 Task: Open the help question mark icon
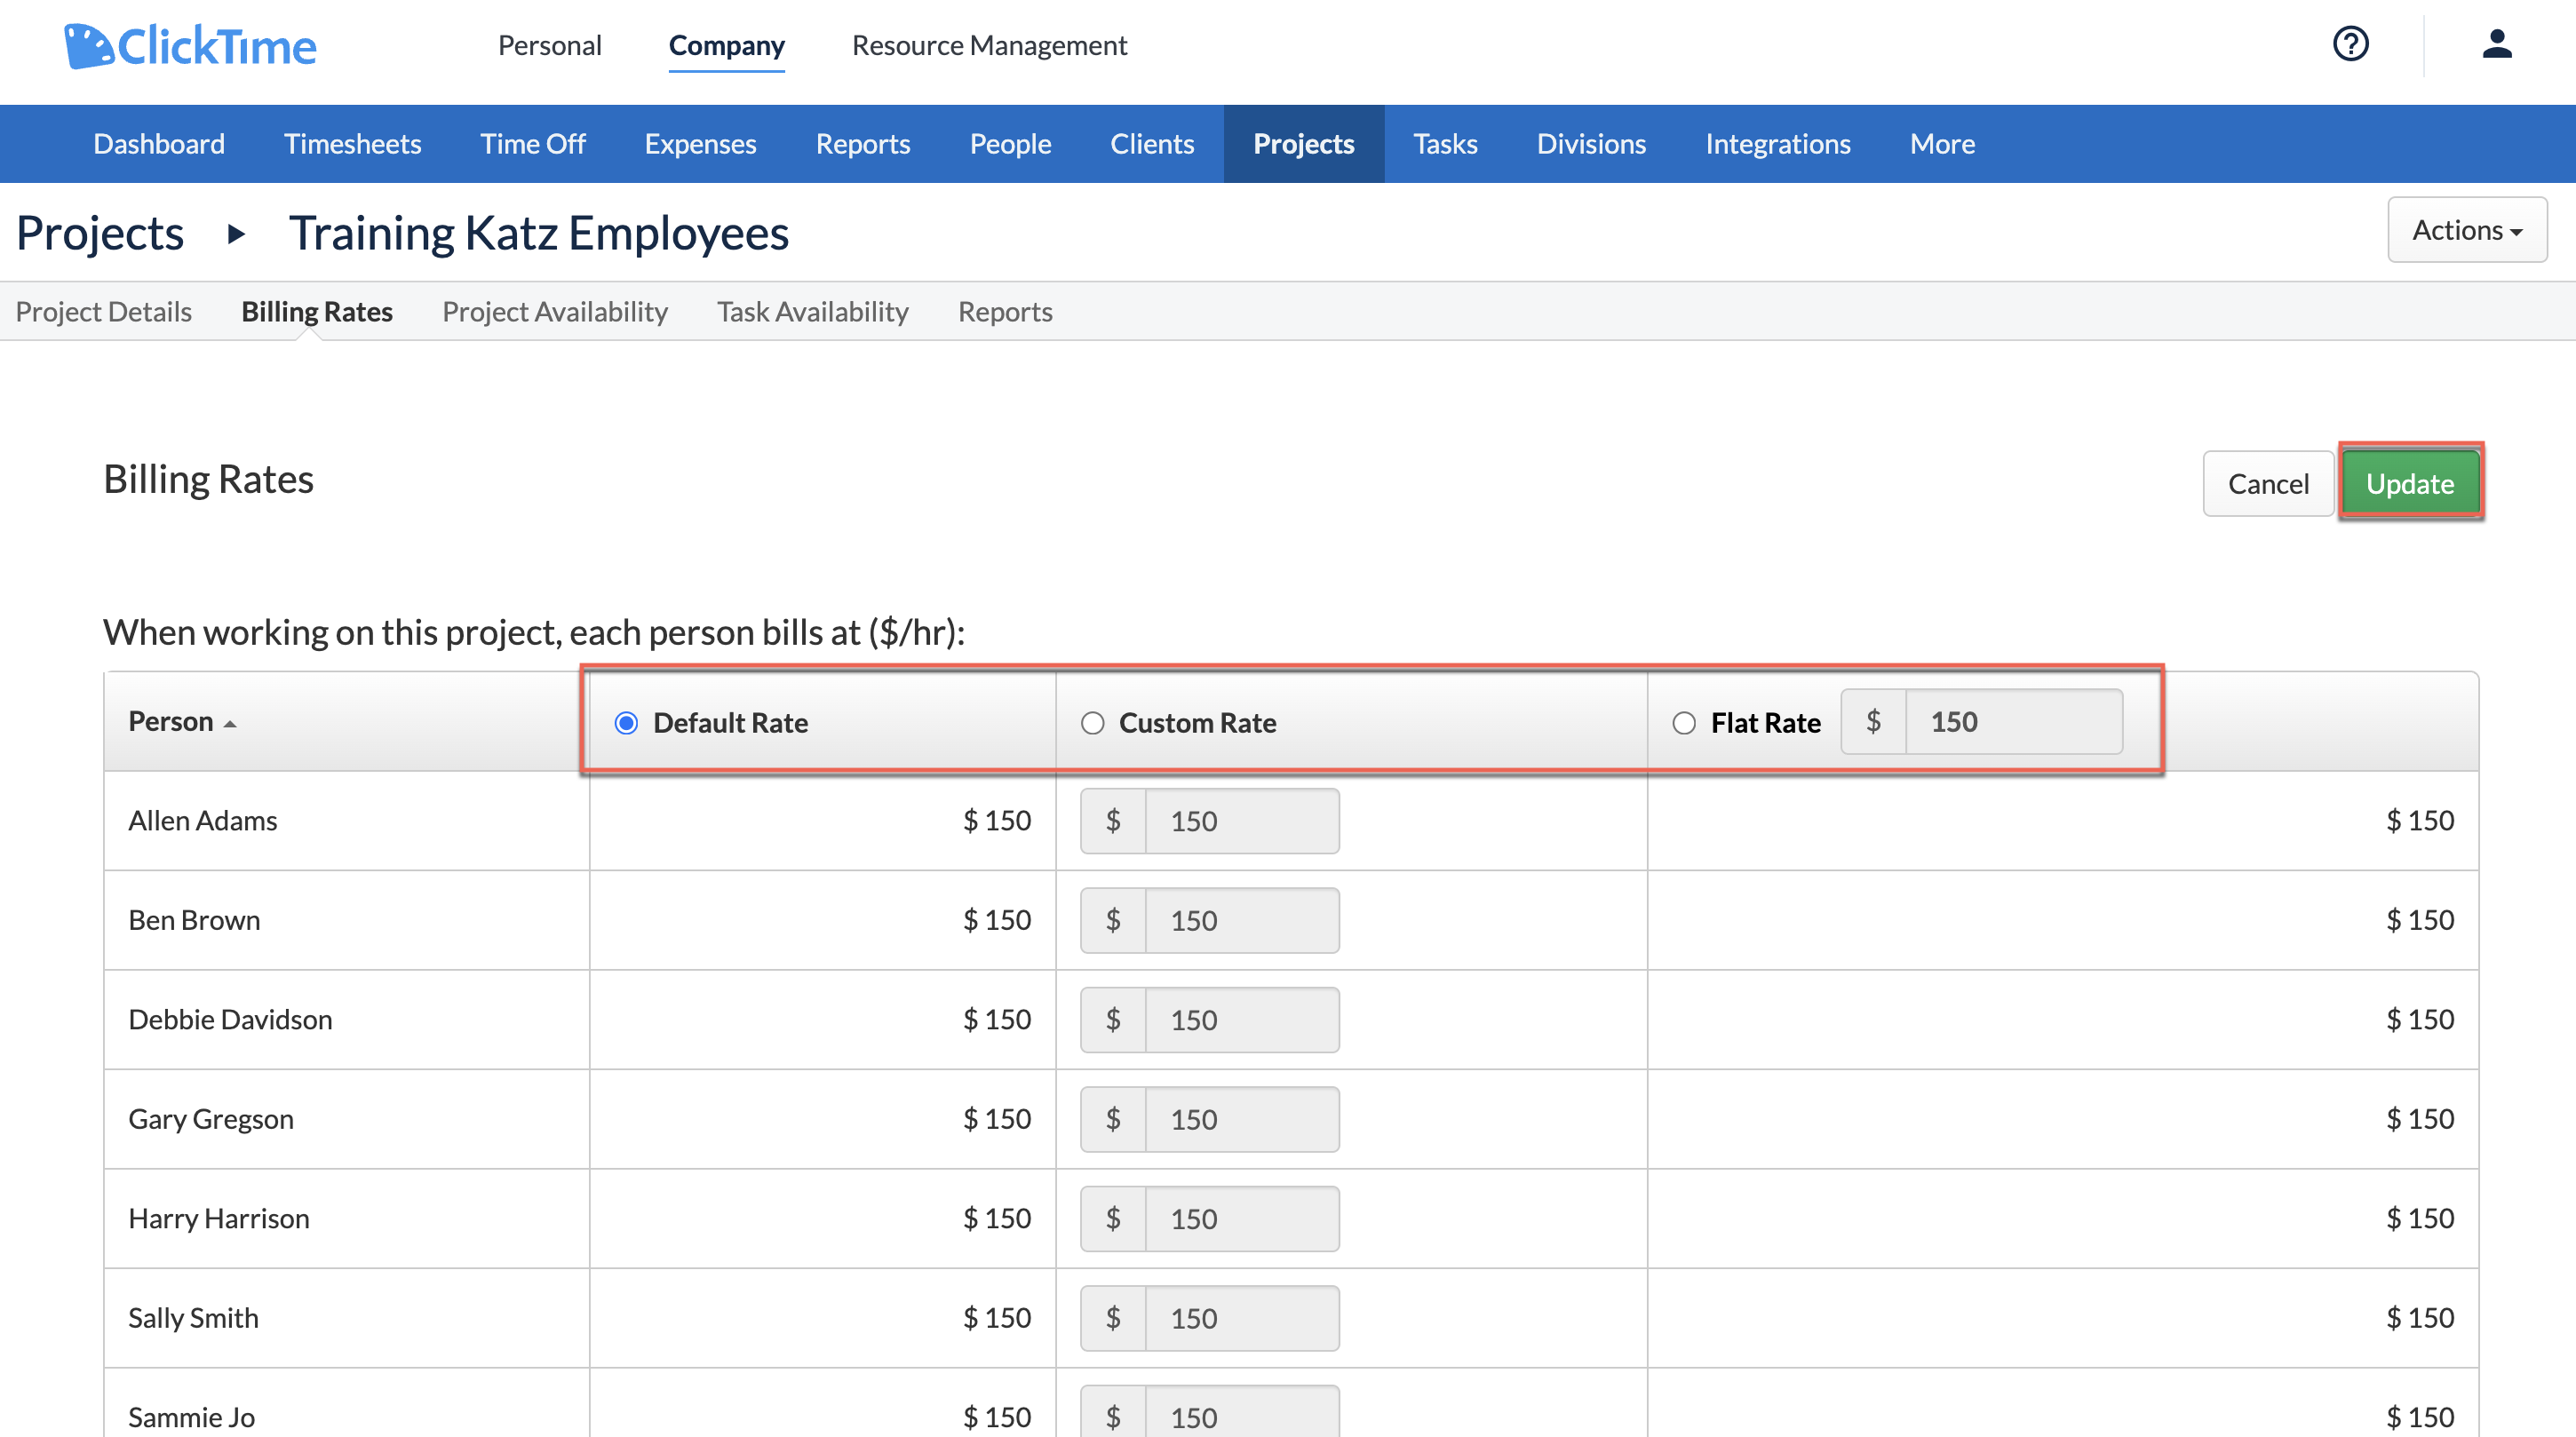(x=2350, y=44)
